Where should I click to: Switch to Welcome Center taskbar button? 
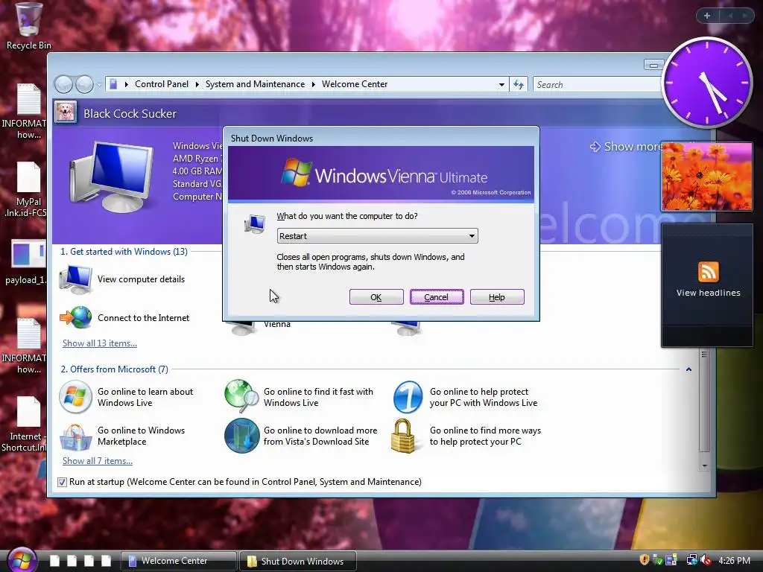point(178,561)
